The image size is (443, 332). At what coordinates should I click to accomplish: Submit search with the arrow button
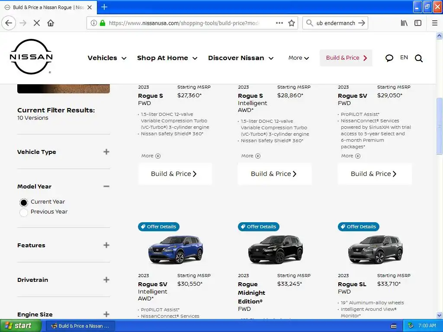coord(362,23)
